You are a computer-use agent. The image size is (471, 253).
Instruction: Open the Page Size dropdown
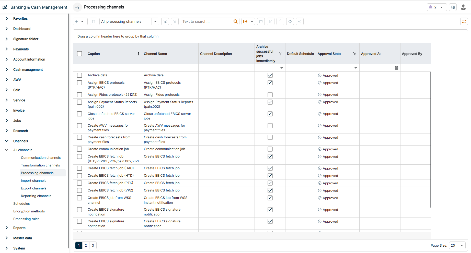[462, 245]
